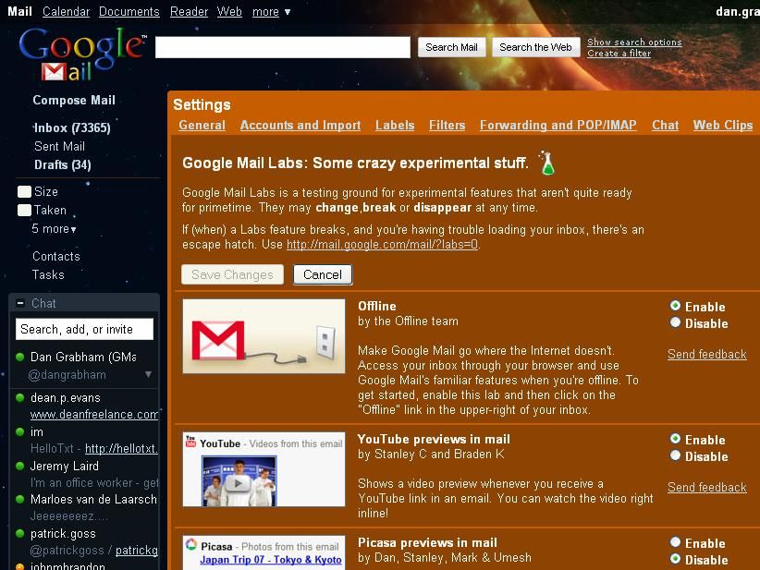Open the Web Clips tab
This screenshot has height=570, width=760.
tap(723, 125)
